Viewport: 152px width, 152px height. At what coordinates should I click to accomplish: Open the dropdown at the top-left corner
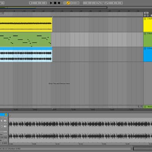tap(2, 3)
